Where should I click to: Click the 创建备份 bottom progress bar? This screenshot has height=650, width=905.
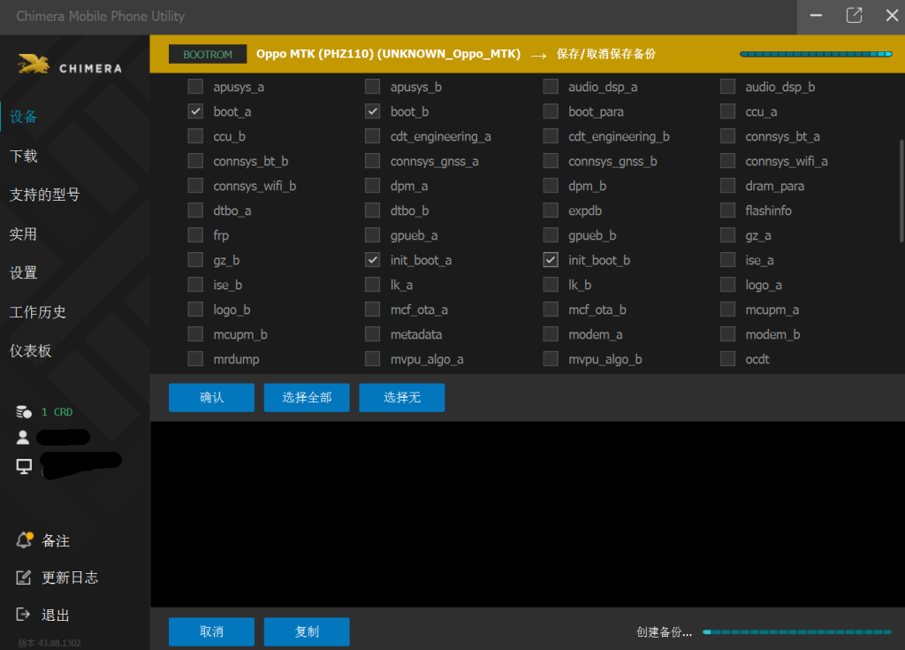[797, 632]
